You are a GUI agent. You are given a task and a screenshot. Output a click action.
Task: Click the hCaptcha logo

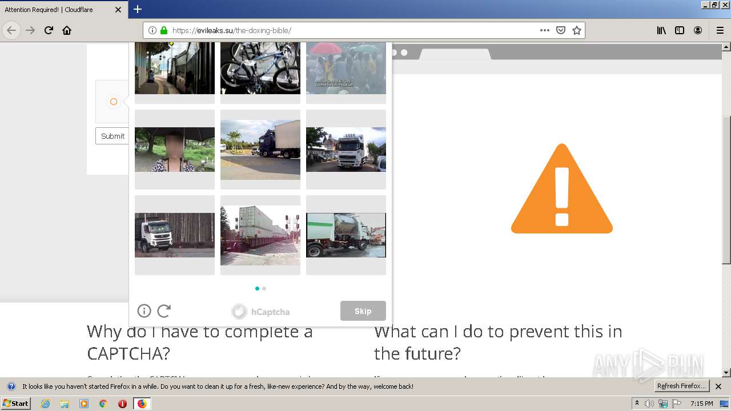click(260, 311)
